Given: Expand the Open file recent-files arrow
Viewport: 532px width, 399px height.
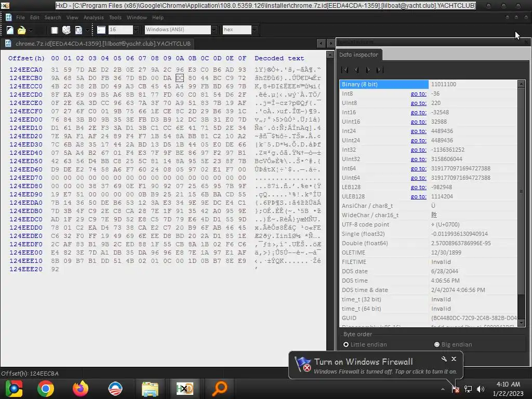Looking at the screenshot, I should pos(31,30).
